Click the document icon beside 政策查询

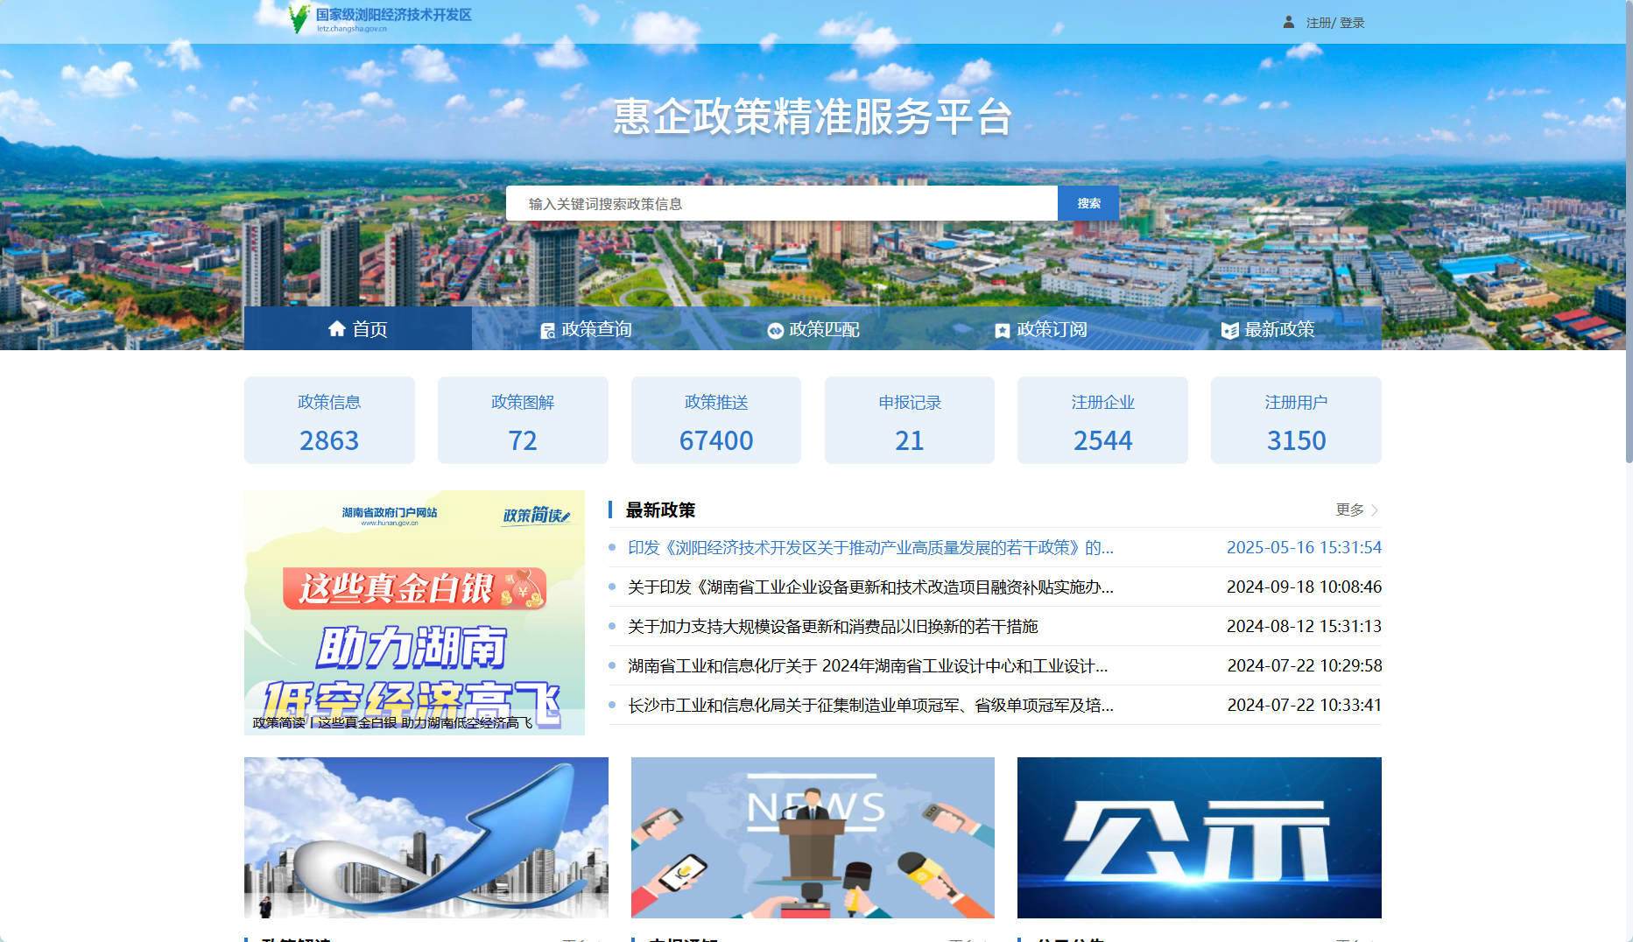coord(547,329)
